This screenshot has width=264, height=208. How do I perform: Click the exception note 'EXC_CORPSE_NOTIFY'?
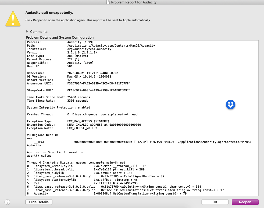[x=82, y=128]
